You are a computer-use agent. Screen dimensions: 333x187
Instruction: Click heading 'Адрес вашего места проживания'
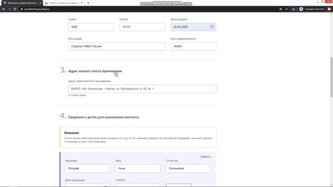point(95,71)
